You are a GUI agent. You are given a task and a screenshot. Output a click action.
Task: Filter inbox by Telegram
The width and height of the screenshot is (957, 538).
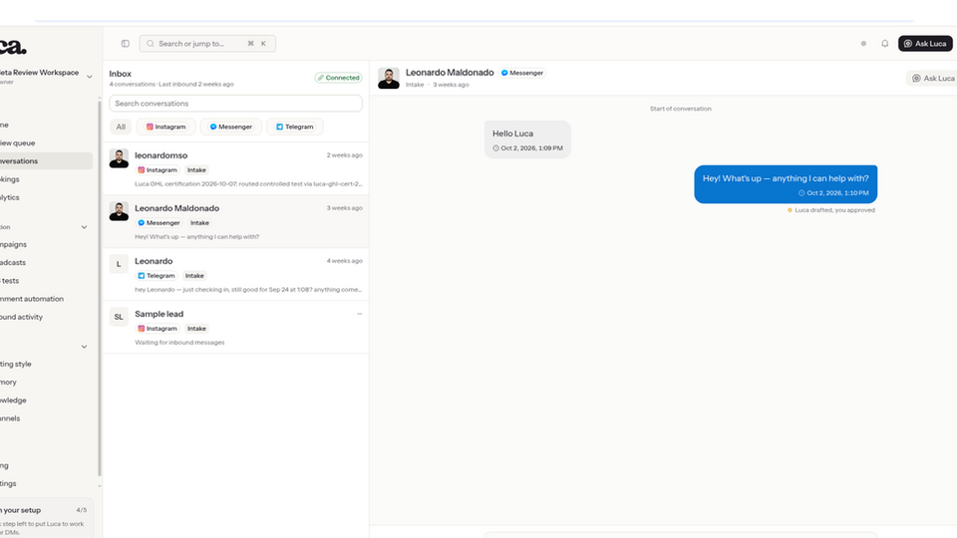[295, 127]
